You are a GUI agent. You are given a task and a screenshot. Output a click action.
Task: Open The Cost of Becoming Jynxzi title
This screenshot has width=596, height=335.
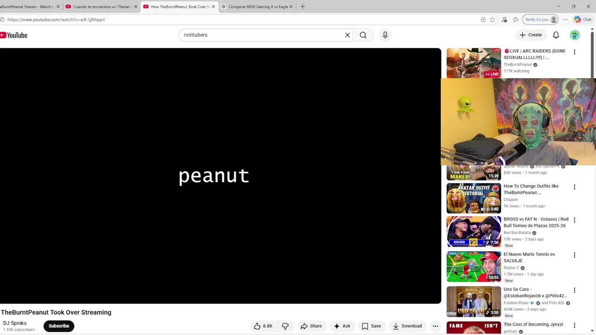pos(533,324)
